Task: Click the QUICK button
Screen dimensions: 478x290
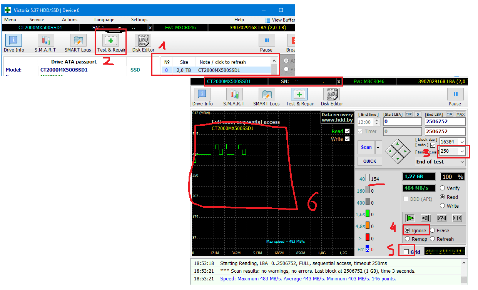Action: tap(369, 161)
